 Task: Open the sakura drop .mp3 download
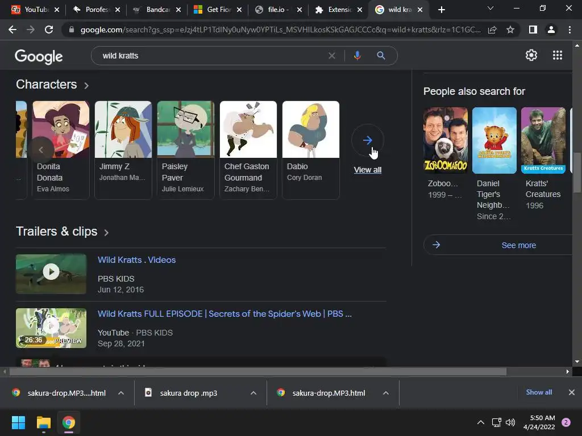click(x=189, y=393)
